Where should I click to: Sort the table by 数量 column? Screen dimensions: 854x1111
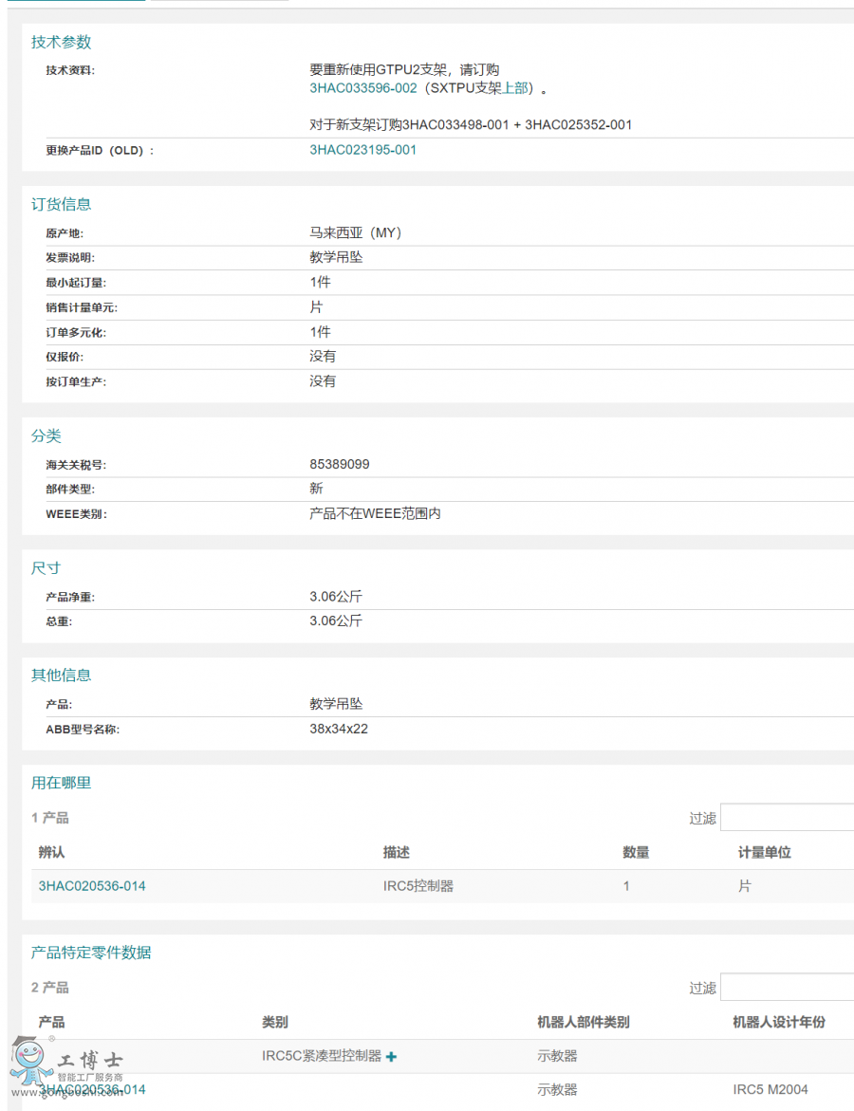pos(634,852)
